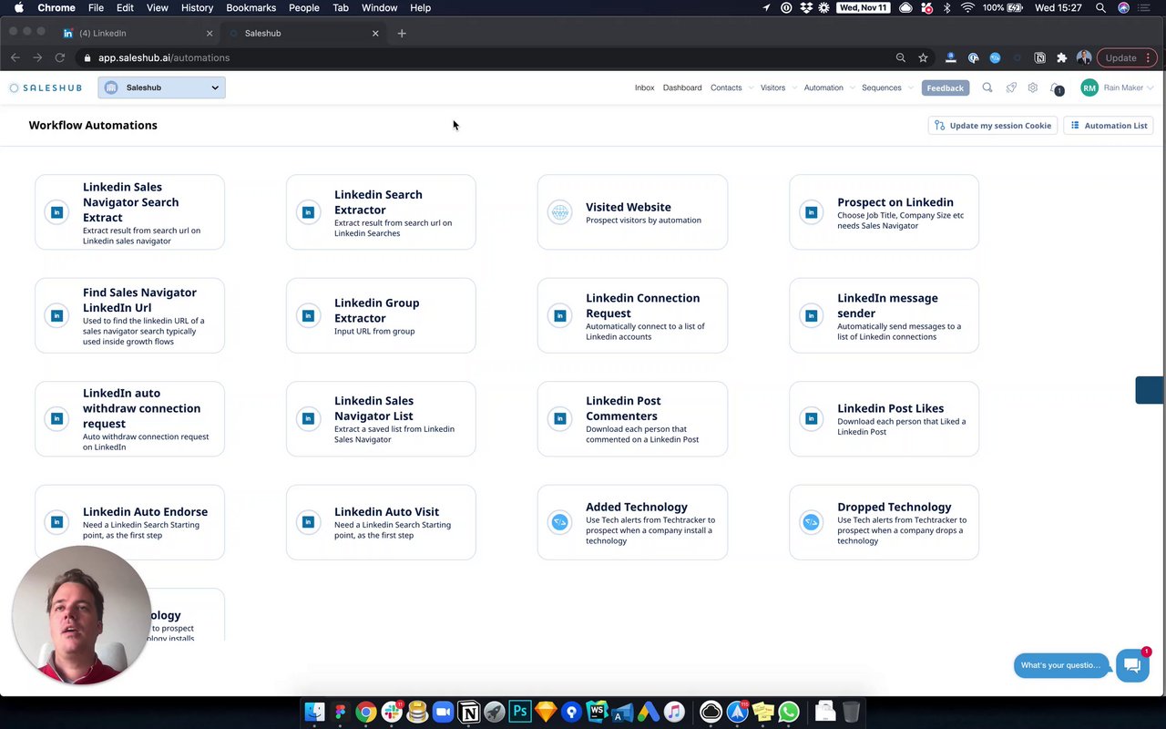
Task: Click the address bar URL field
Action: tap(483, 57)
